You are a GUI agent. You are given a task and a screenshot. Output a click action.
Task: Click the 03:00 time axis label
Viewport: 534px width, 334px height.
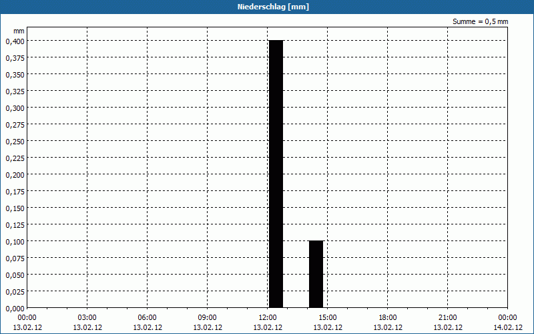coord(87,317)
